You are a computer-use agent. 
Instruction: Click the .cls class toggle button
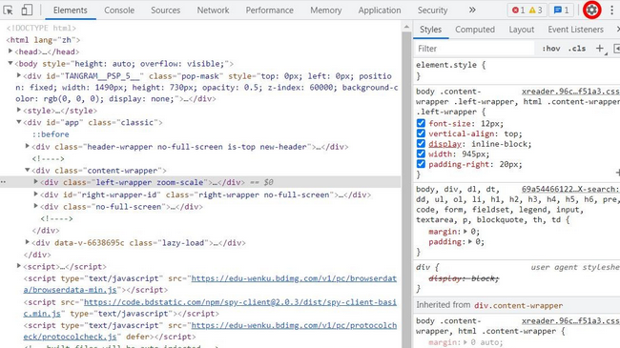pyautogui.click(x=577, y=49)
